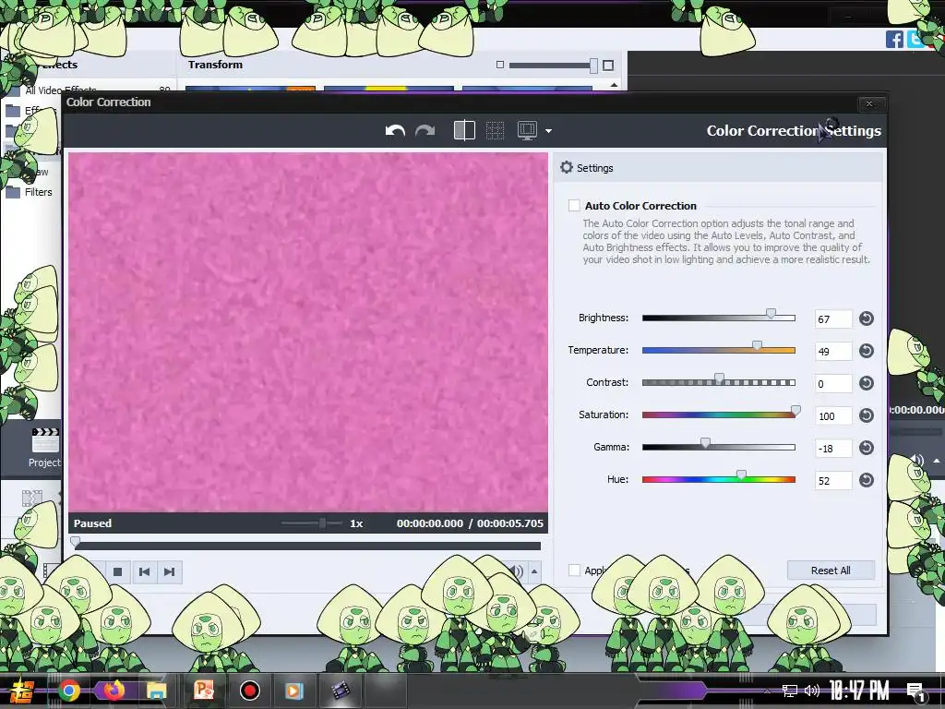The width and height of the screenshot is (945, 709).
Task: Tick the Apply checkbox beside Reset All
Action: [x=574, y=571]
